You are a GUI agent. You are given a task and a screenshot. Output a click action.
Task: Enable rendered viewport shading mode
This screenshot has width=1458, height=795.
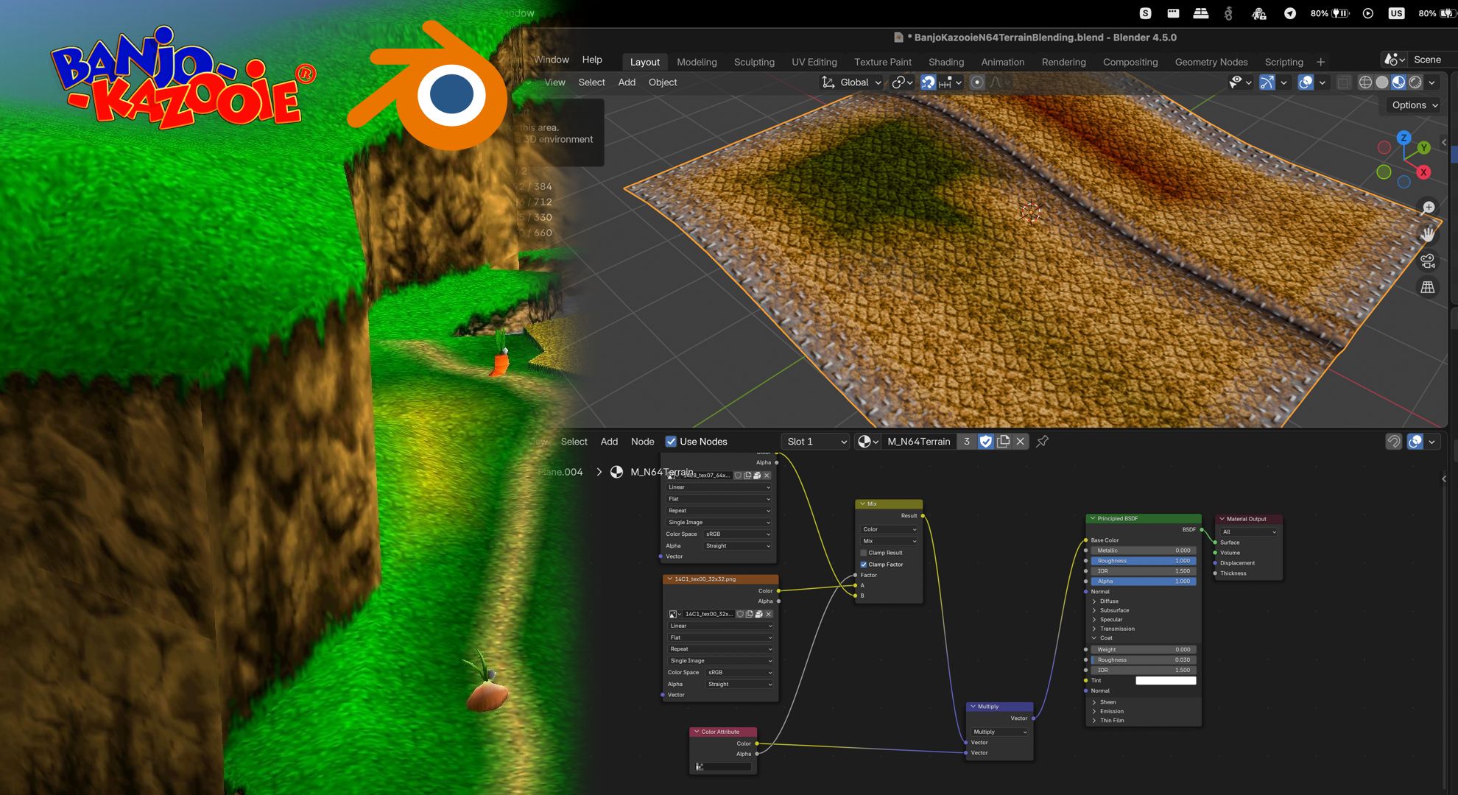pyautogui.click(x=1415, y=82)
